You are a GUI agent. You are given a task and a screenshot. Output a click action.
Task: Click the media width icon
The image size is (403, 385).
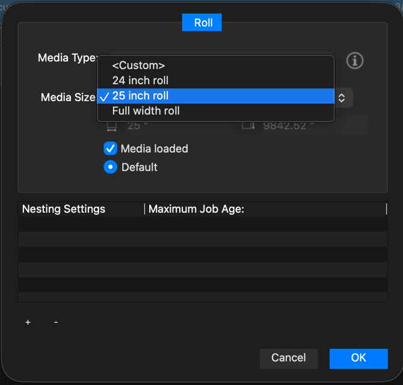[111, 126]
